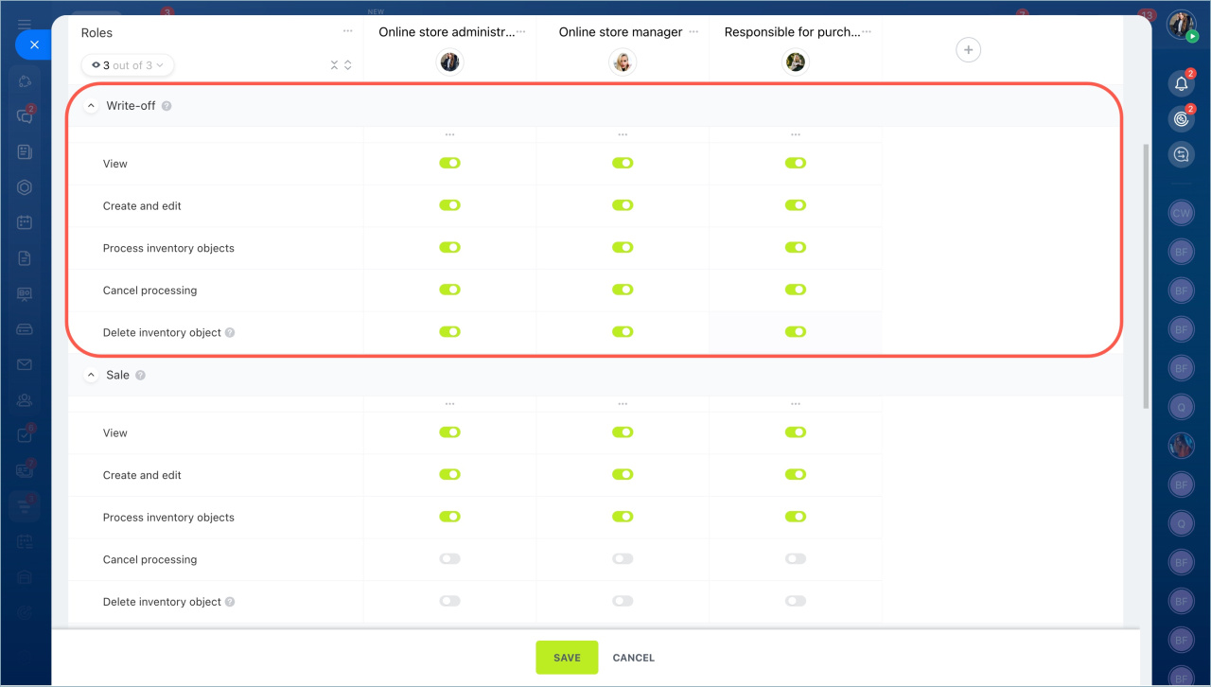This screenshot has width=1211, height=687.
Task: Collapse all sections icon in Roles header
Action: click(x=335, y=65)
